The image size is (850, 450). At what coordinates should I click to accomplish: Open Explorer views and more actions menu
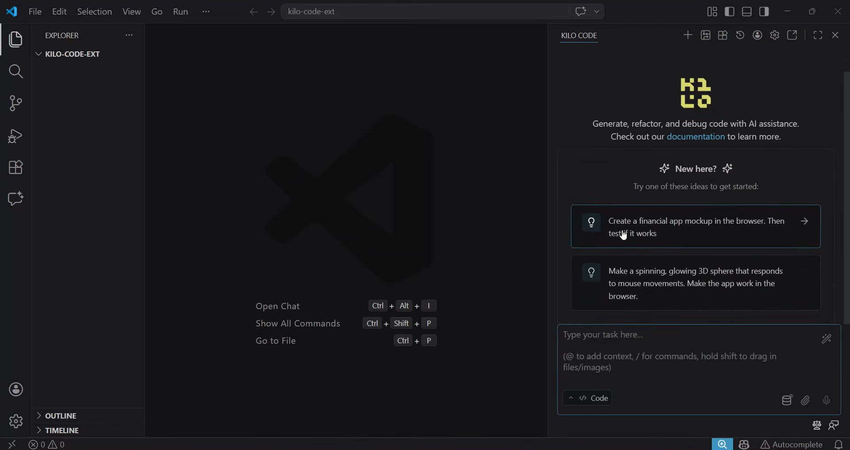click(129, 35)
